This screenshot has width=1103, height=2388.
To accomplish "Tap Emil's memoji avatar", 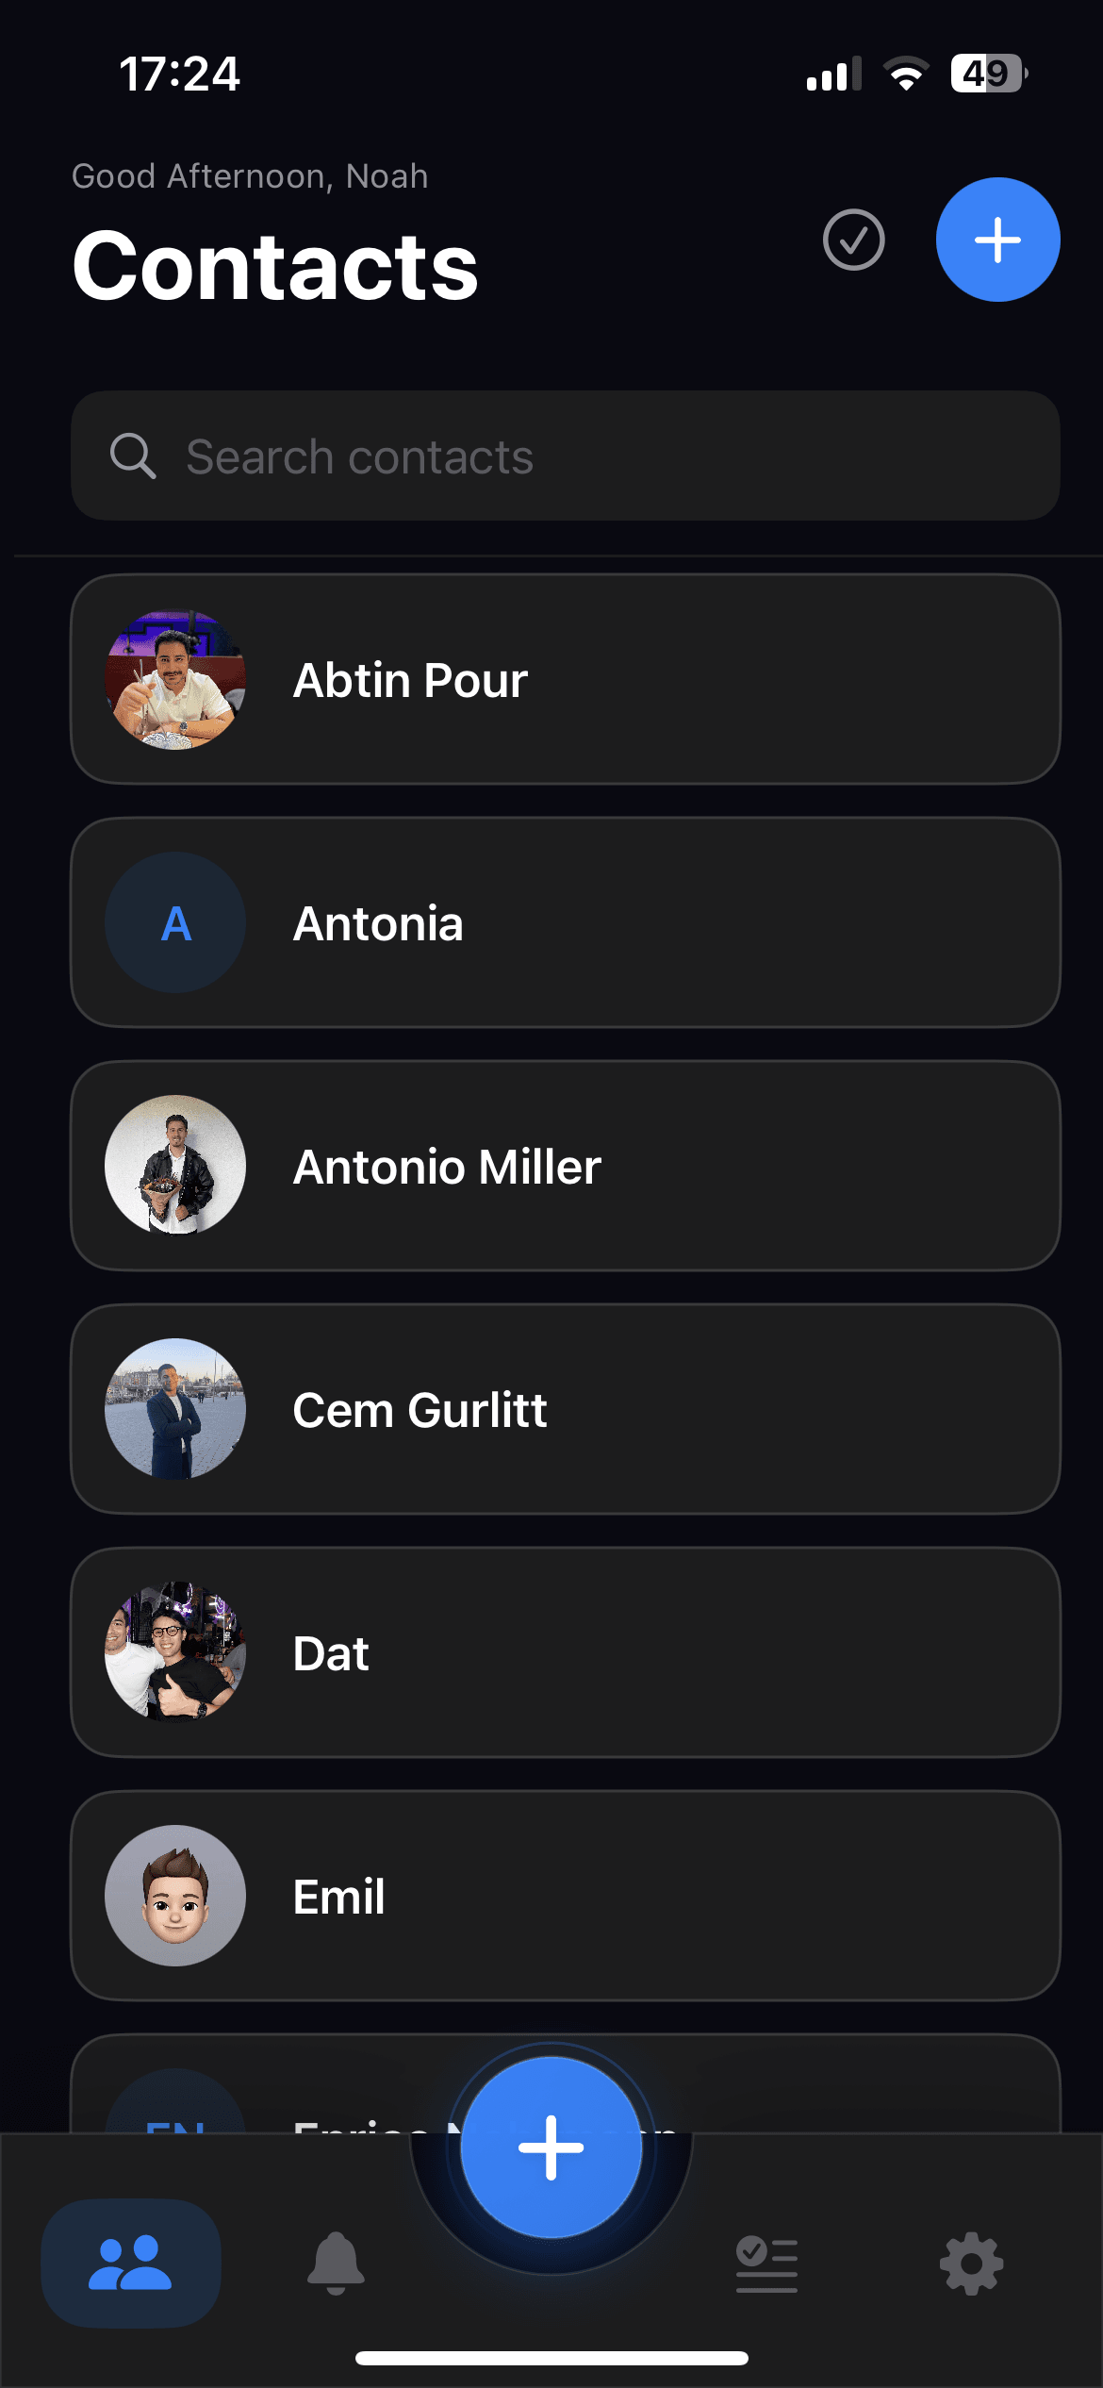I will click(175, 1896).
